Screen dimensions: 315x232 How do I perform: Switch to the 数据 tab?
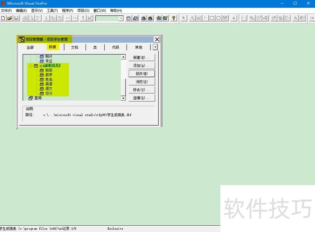click(52, 47)
